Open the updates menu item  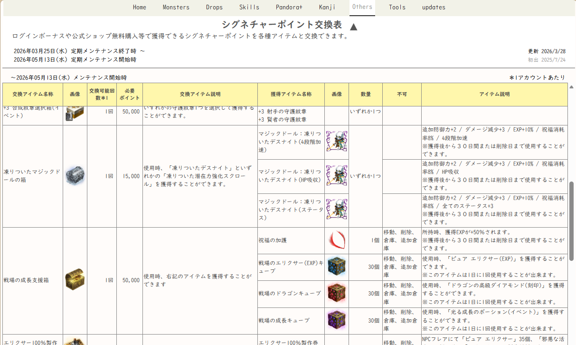[434, 7]
